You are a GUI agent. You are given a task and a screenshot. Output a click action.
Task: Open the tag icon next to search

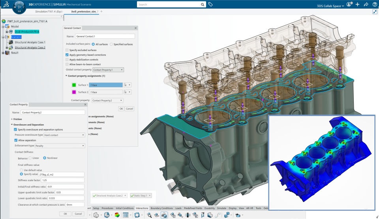[x=210, y=4]
